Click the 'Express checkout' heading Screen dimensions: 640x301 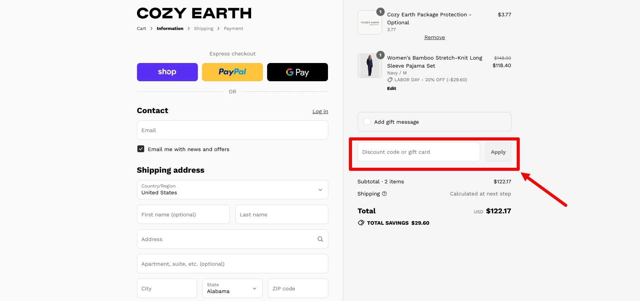232,54
